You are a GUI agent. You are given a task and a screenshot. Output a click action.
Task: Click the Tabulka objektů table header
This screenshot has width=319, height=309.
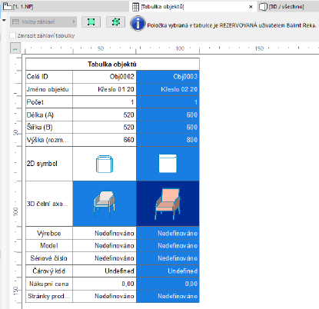[112, 65]
